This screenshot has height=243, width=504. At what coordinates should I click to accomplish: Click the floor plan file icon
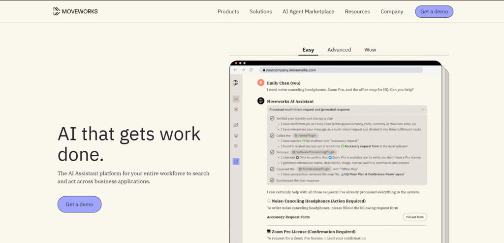coord(342,174)
